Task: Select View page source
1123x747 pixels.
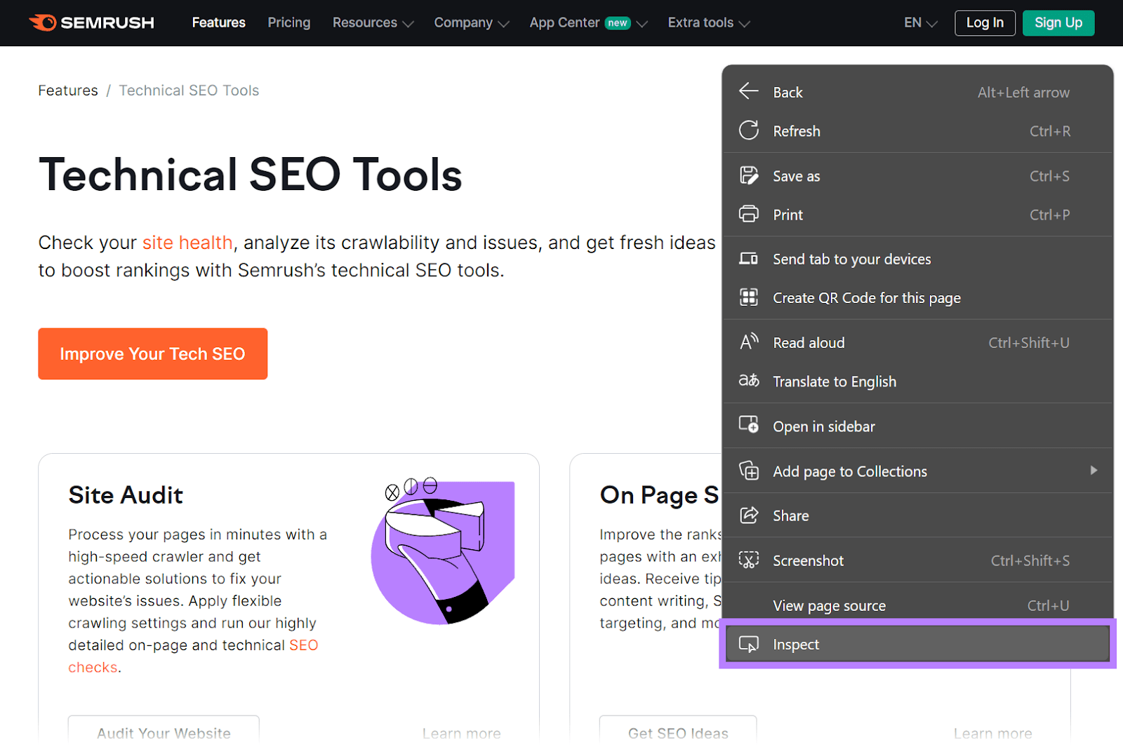Action: pyautogui.click(x=829, y=605)
